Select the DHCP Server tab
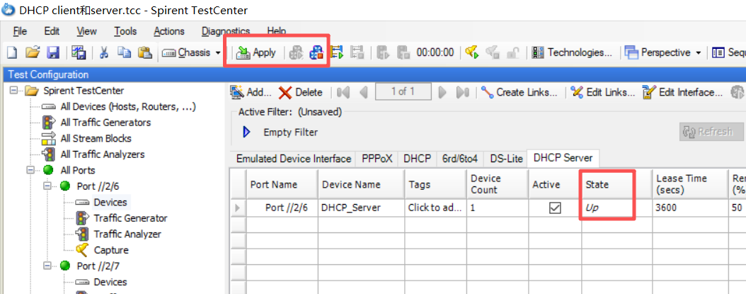Screen dimensions: 746x294 563,158
